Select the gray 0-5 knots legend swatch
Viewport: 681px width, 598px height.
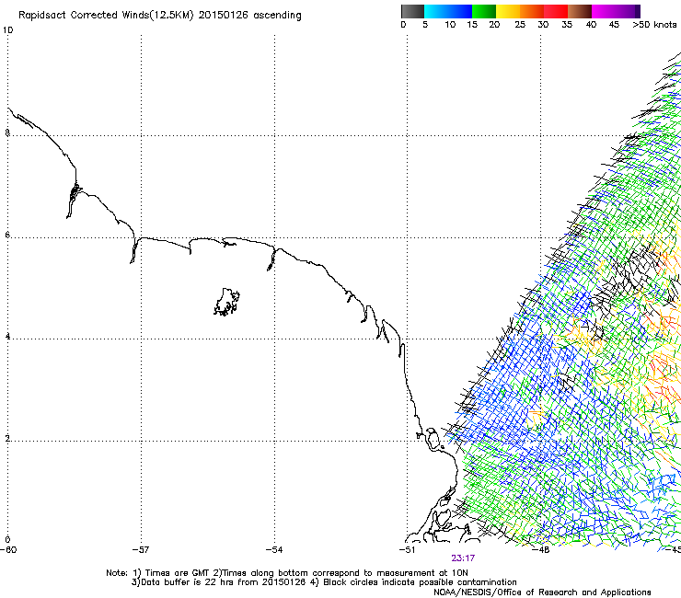(412, 11)
